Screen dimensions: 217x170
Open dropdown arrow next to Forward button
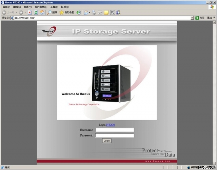(25, 13)
